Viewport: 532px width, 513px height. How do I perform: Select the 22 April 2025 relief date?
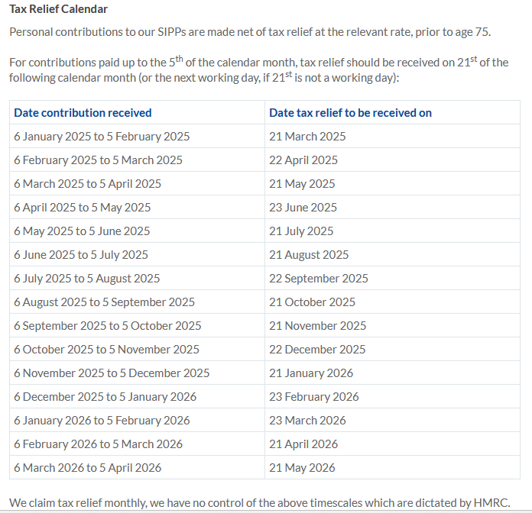click(303, 160)
